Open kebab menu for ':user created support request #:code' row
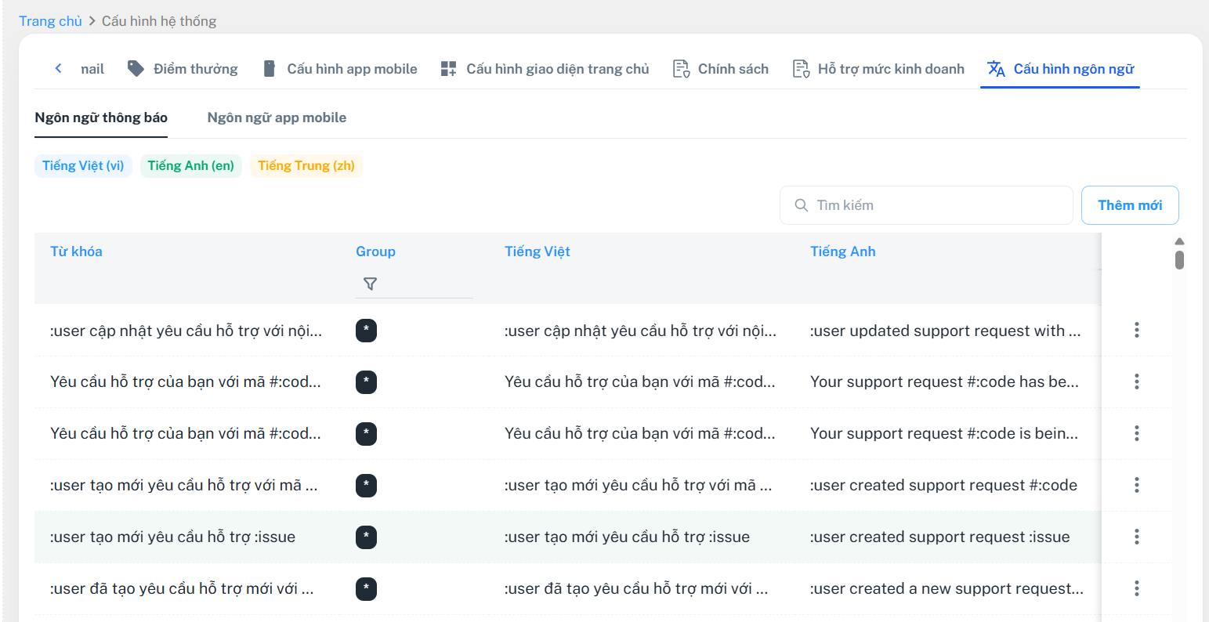 1136,485
